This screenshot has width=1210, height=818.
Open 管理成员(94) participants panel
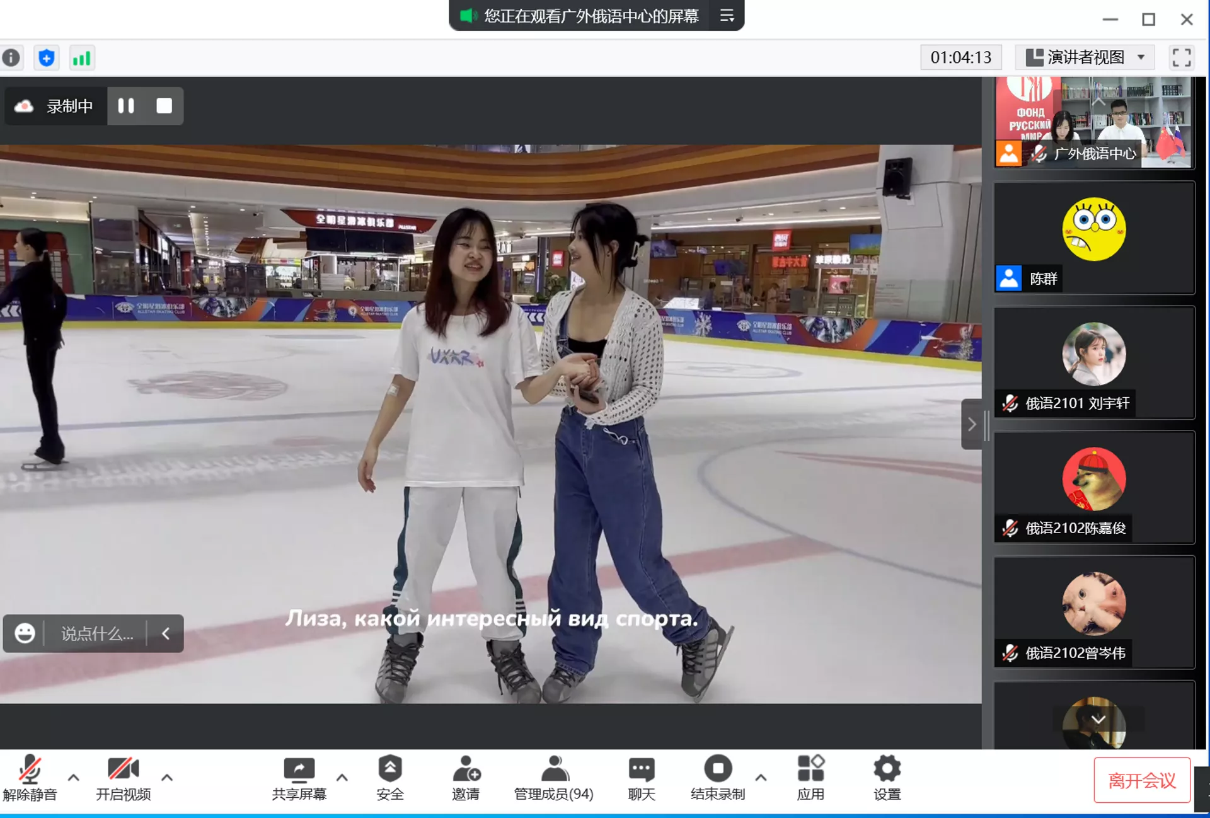coord(554,778)
